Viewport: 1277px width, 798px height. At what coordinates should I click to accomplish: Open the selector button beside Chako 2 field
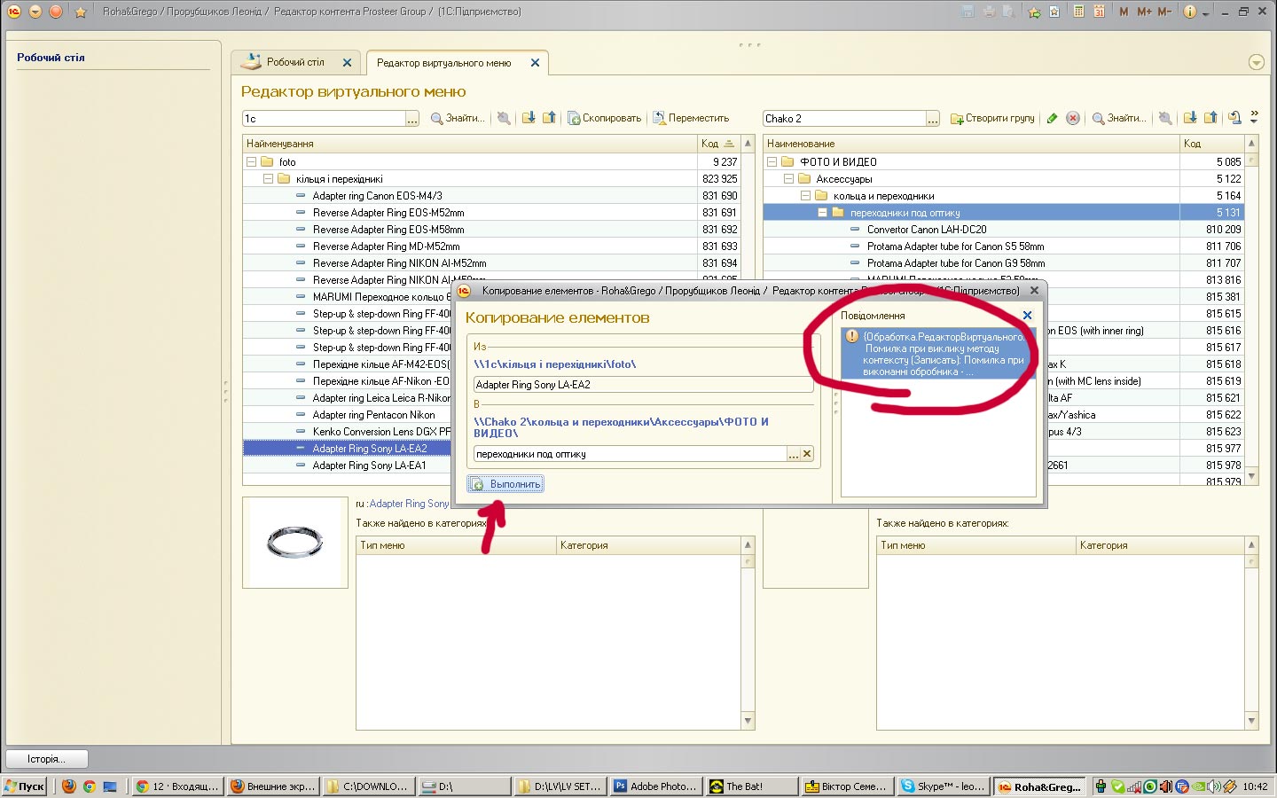[932, 119]
